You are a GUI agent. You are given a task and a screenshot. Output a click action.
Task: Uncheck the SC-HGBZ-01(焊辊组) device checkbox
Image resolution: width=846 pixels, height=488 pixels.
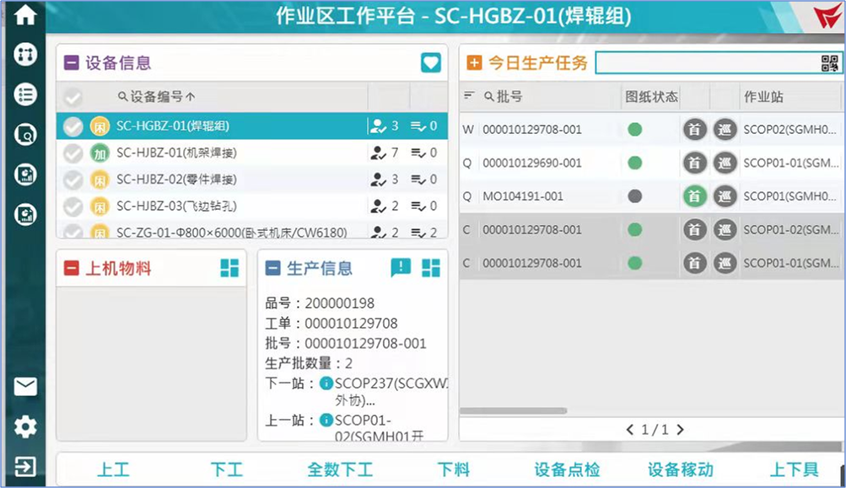[x=72, y=126]
